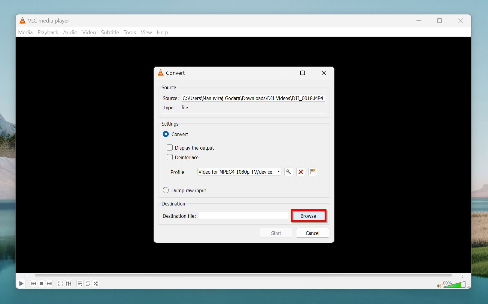Click the Start button
This screenshot has width=488, height=304.
276,233
